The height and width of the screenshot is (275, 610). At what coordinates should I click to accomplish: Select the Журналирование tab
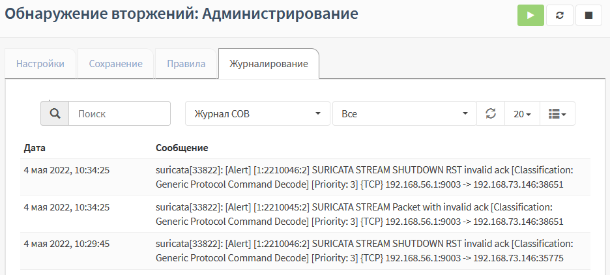(269, 64)
